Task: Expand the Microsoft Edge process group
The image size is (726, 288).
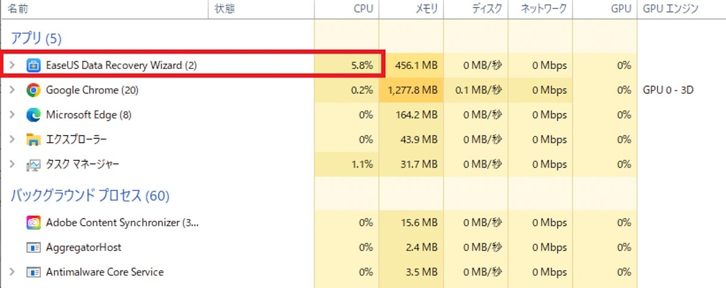Action: 12,115
